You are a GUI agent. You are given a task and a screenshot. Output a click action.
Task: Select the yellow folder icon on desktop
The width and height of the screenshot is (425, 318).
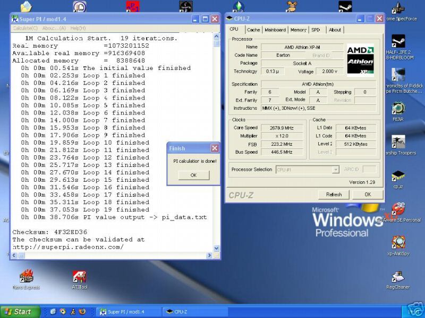pos(26,6)
